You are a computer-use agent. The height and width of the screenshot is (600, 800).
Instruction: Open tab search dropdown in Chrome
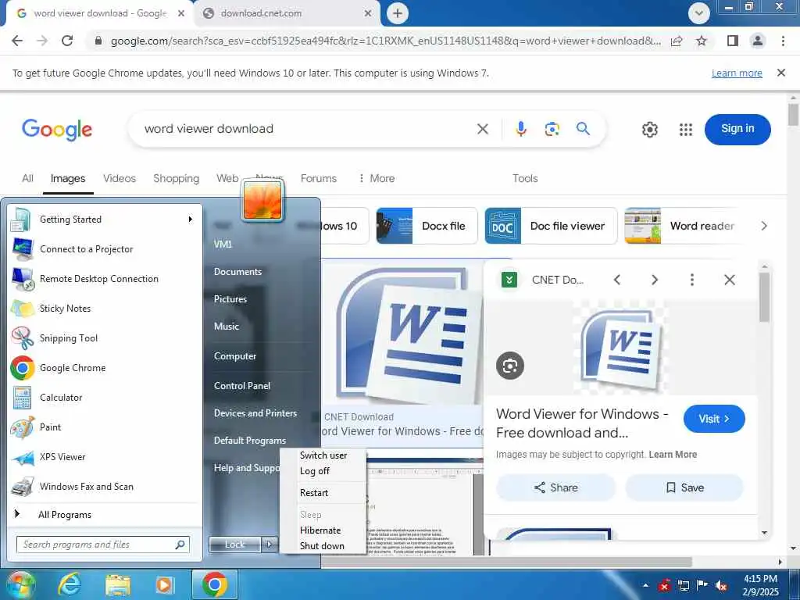698,13
